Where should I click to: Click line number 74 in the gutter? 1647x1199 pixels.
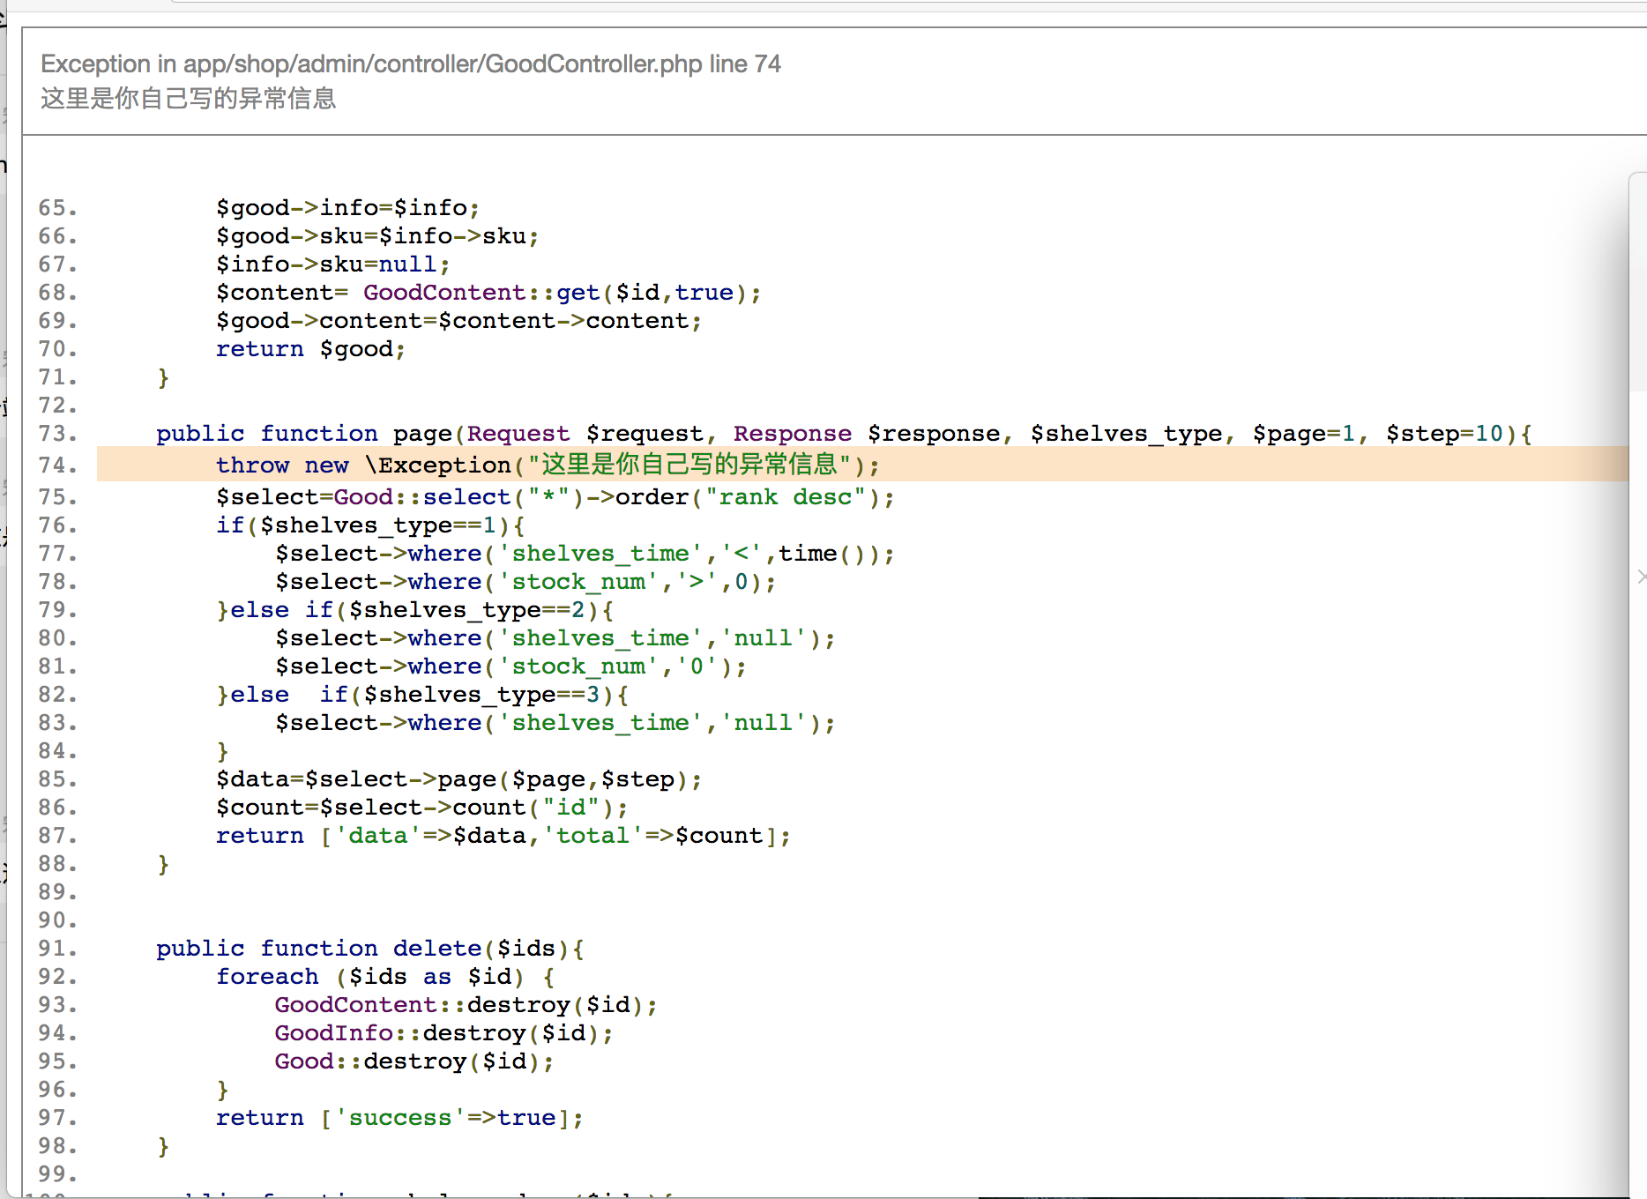pos(57,465)
